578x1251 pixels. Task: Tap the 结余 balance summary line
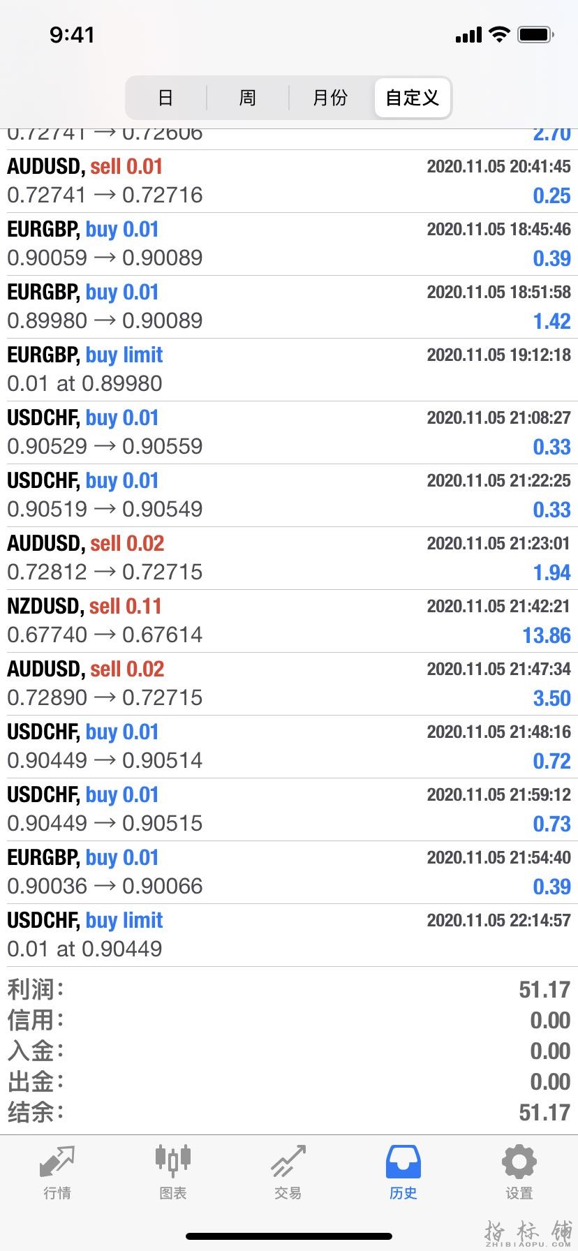[289, 1112]
